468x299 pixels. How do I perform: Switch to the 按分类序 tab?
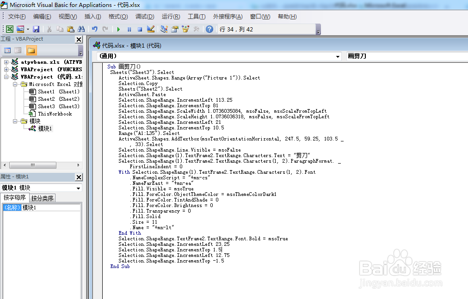pyautogui.click(x=43, y=198)
